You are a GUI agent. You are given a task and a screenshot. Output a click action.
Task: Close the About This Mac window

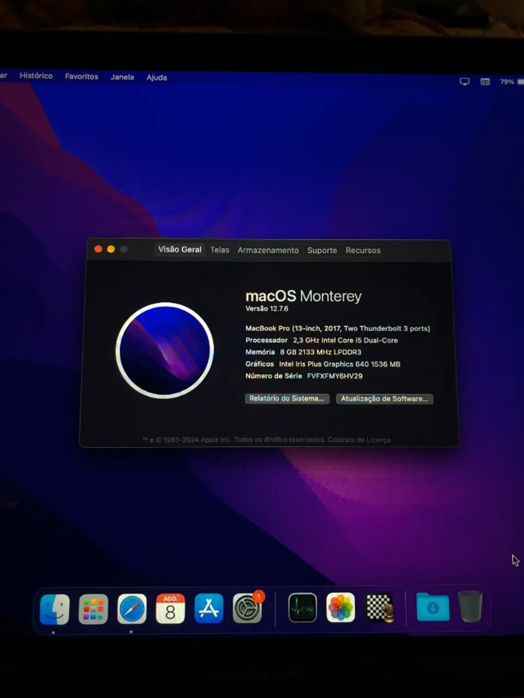[x=98, y=249]
